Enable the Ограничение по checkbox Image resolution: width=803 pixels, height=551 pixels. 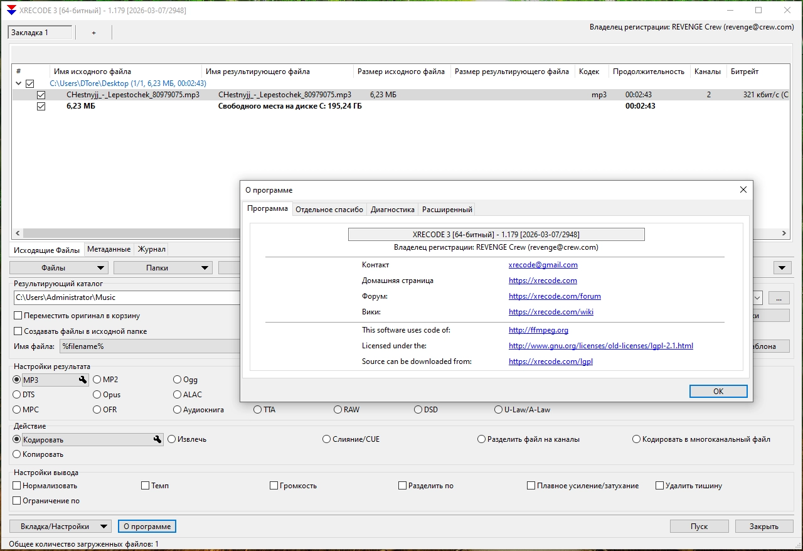(17, 501)
